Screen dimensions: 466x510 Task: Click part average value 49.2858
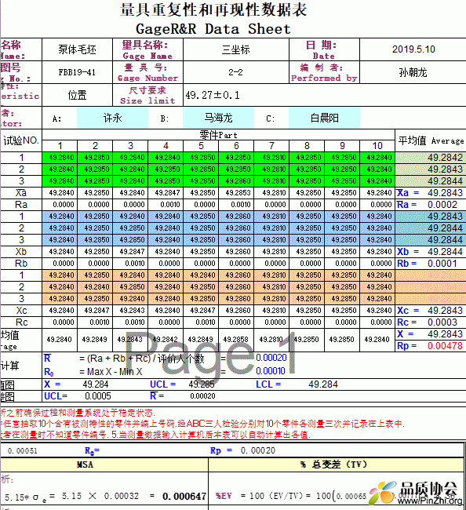point(236,340)
